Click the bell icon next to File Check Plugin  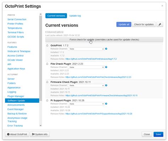[47, 64]
